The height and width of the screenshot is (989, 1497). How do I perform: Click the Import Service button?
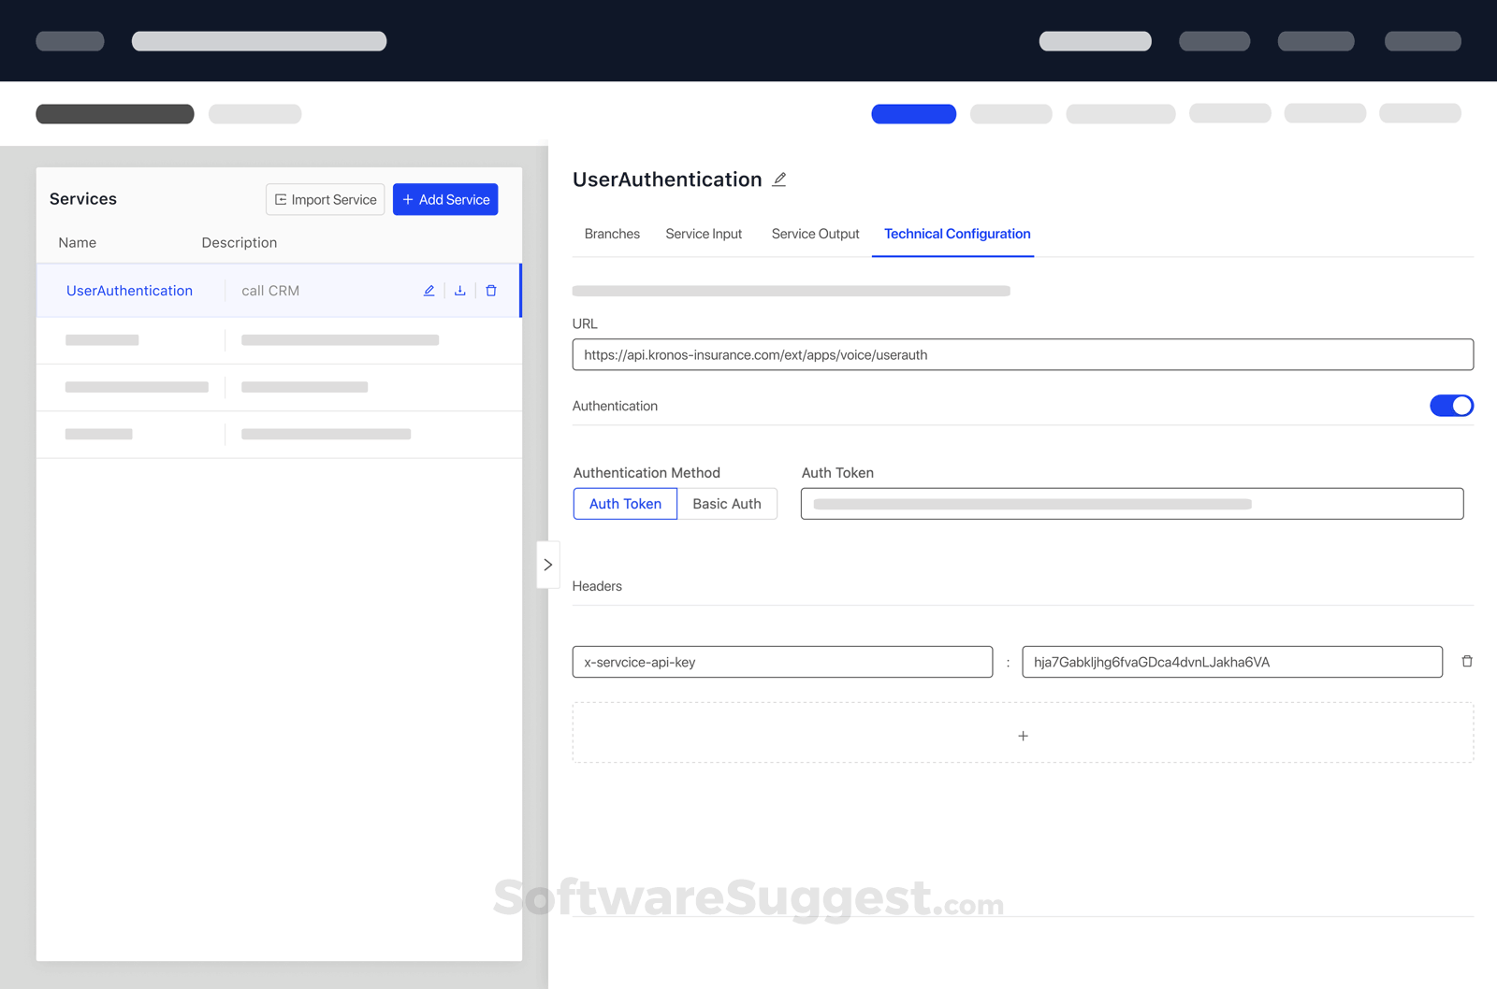[325, 198]
